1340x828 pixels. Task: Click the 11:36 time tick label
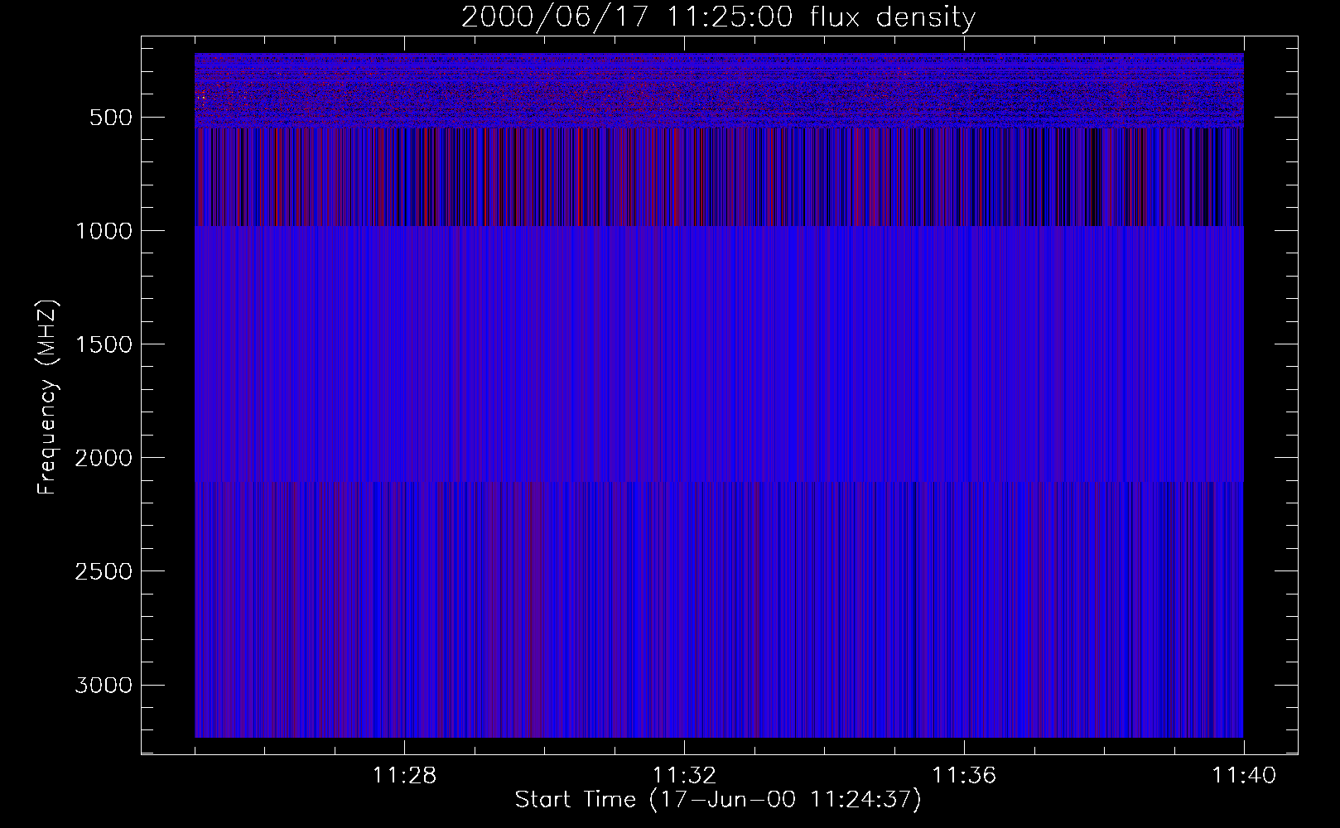click(x=964, y=776)
